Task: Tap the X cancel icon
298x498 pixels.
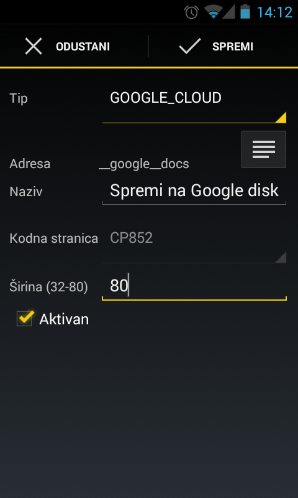Action: [x=34, y=47]
